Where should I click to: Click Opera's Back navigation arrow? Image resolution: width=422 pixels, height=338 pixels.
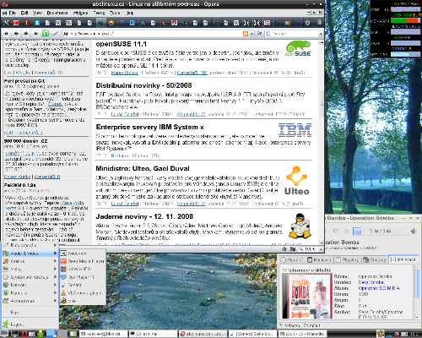[x=16, y=34]
